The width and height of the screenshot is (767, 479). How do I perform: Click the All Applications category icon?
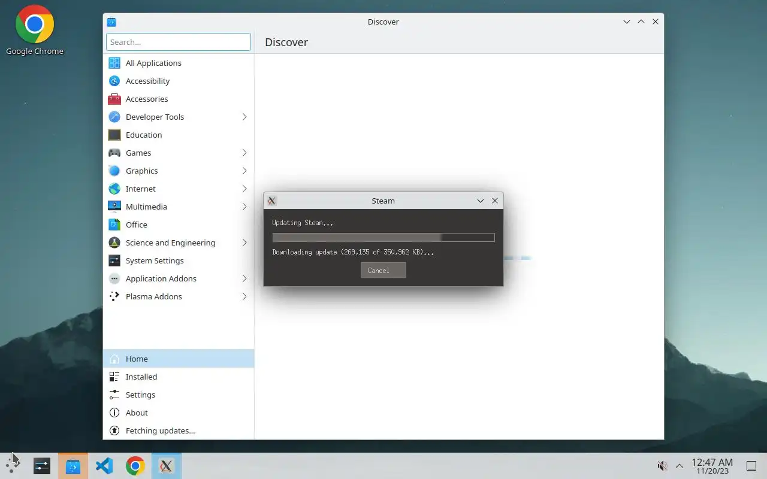pos(114,63)
